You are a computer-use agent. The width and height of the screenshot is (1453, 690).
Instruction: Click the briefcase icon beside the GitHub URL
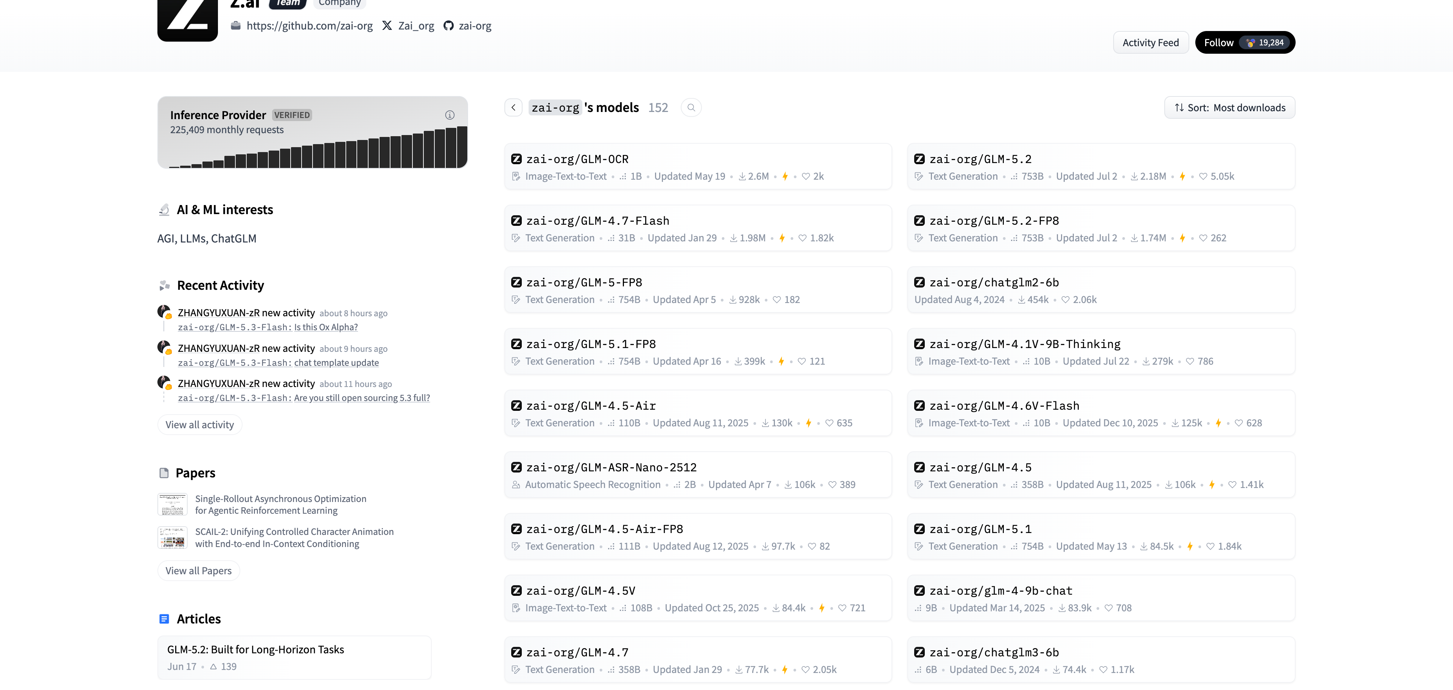coord(236,26)
